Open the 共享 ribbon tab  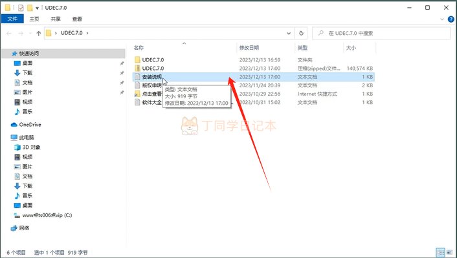pos(56,19)
